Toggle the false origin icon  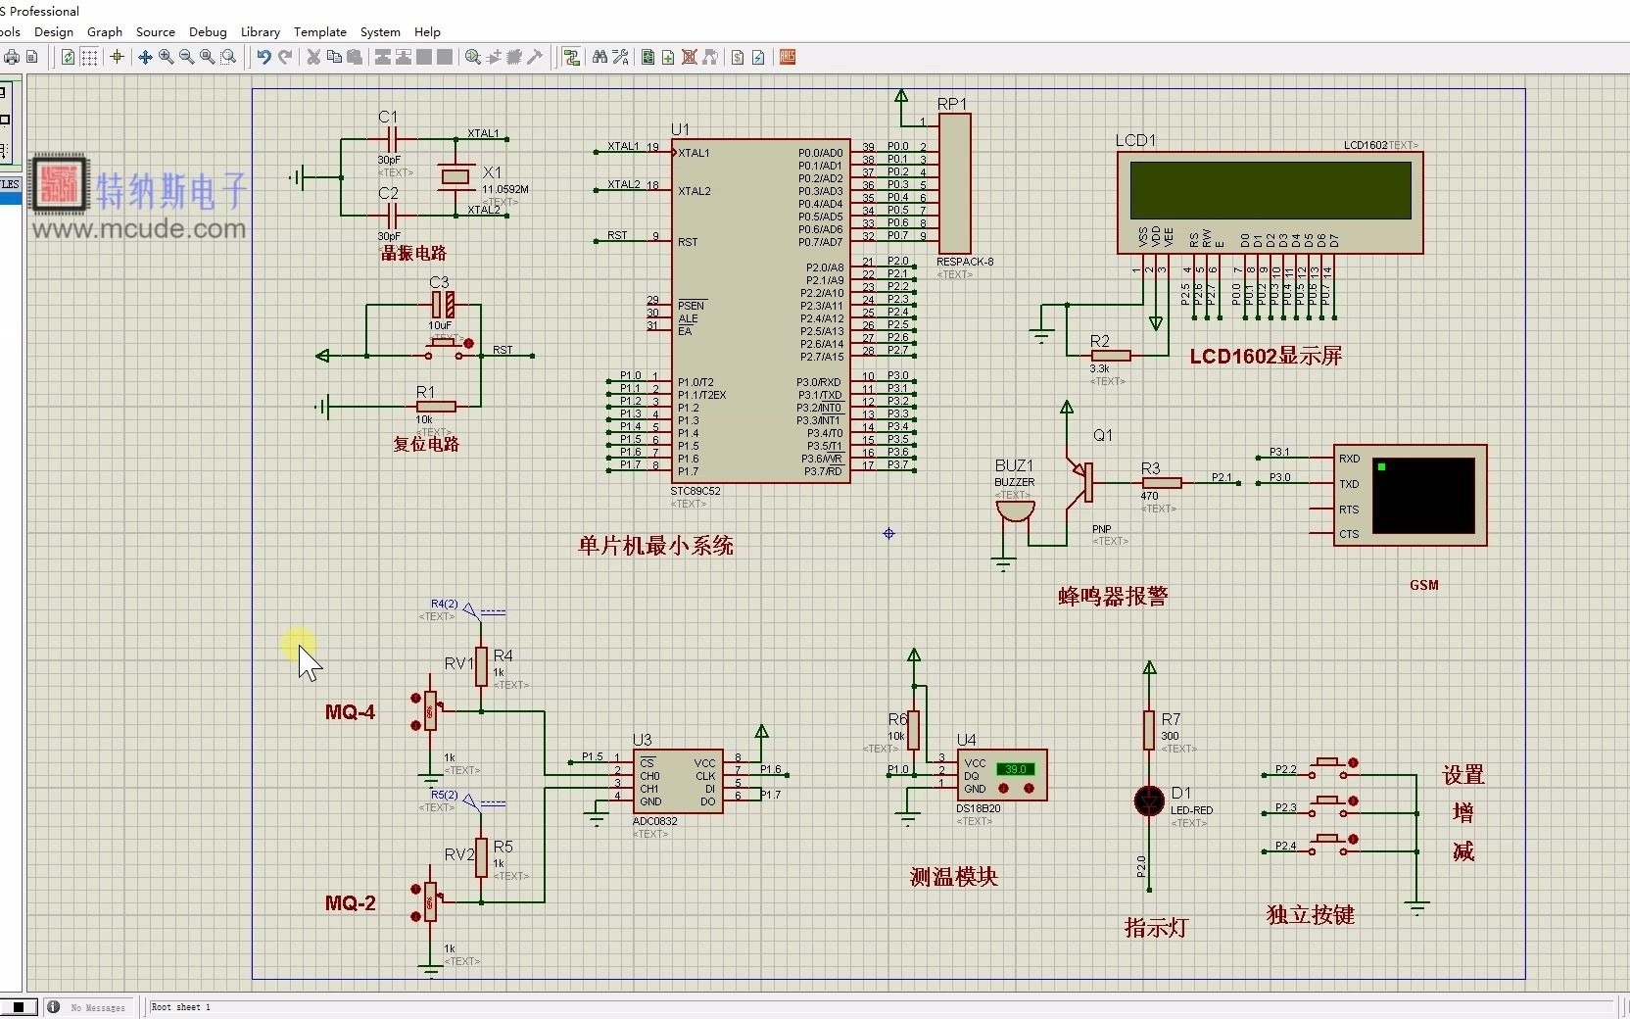pyautogui.click(x=117, y=57)
